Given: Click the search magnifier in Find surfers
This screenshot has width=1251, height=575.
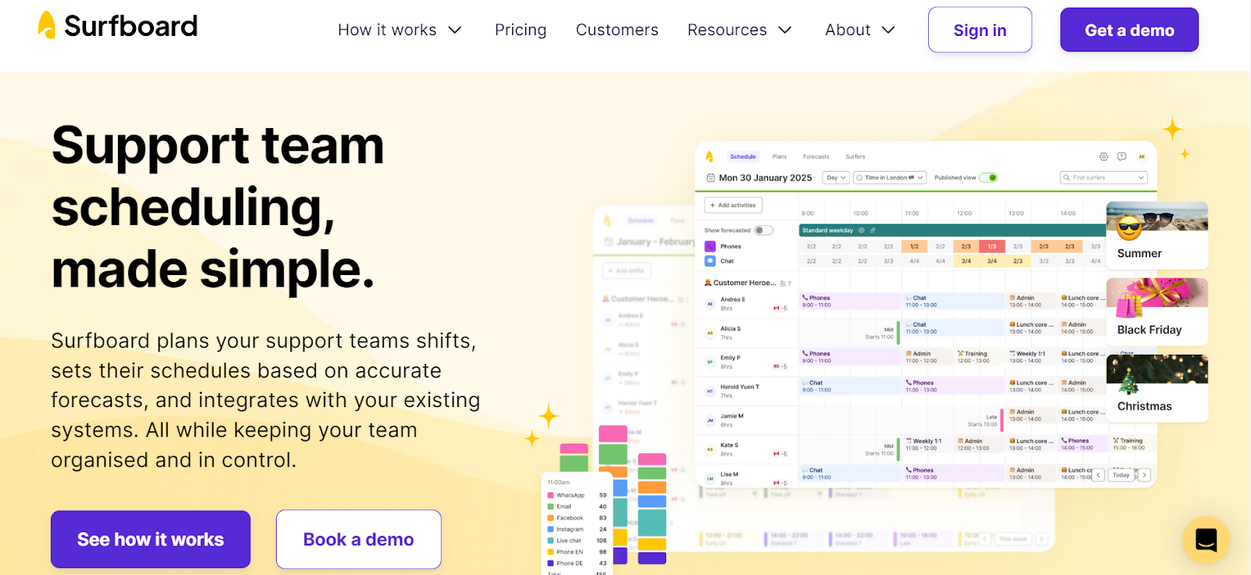Looking at the screenshot, I should pyautogui.click(x=1066, y=178).
